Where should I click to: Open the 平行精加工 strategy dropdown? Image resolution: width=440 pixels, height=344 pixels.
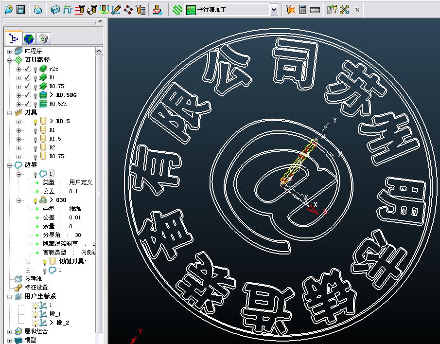pyautogui.click(x=274, y=10)
